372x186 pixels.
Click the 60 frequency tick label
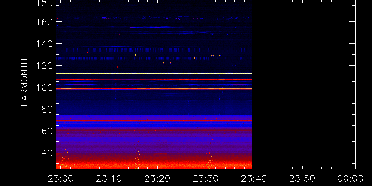tap(47, 131)
